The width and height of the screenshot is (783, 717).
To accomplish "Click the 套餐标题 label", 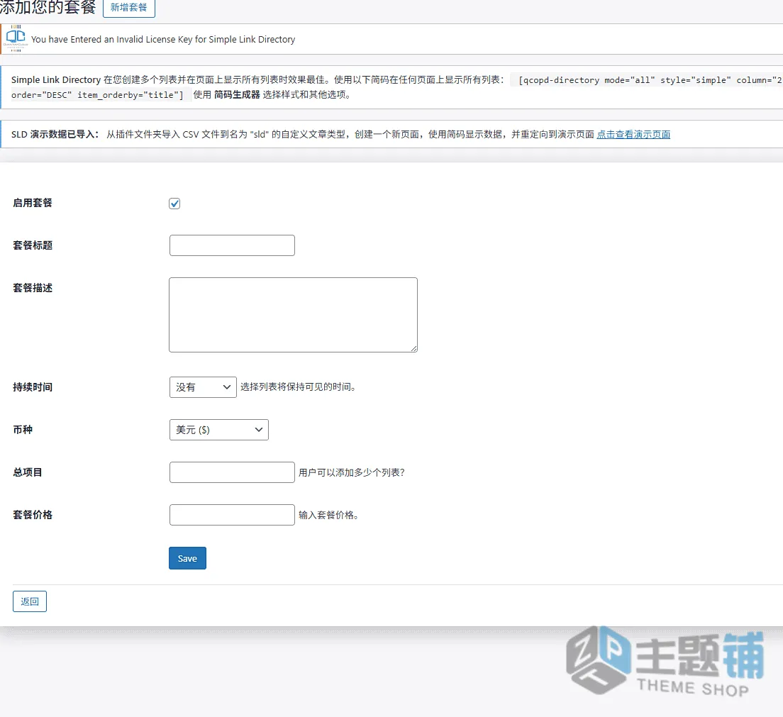I will click(x=33, y=245).
